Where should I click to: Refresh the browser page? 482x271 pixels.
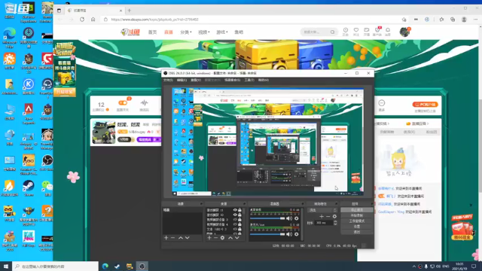(x=82, y=20)
